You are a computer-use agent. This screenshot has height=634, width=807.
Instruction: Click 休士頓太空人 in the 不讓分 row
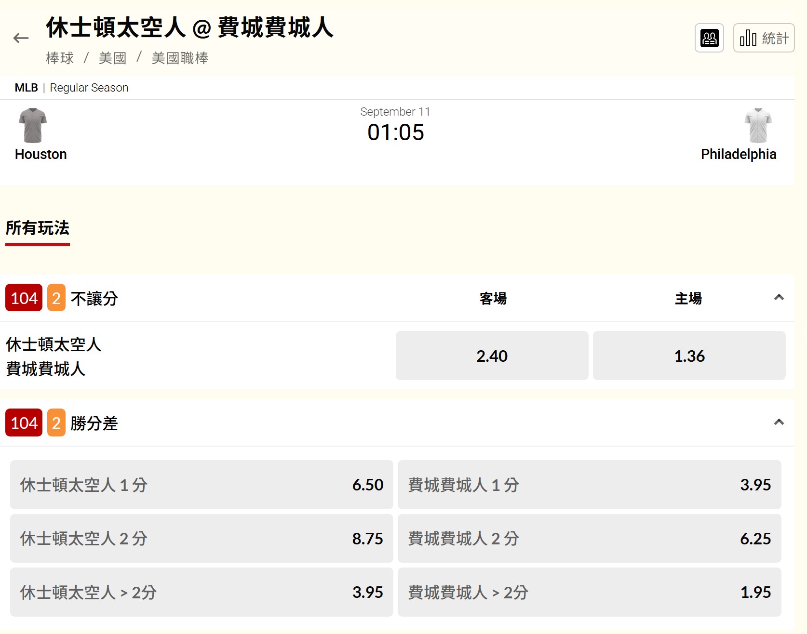click(54, 344)
